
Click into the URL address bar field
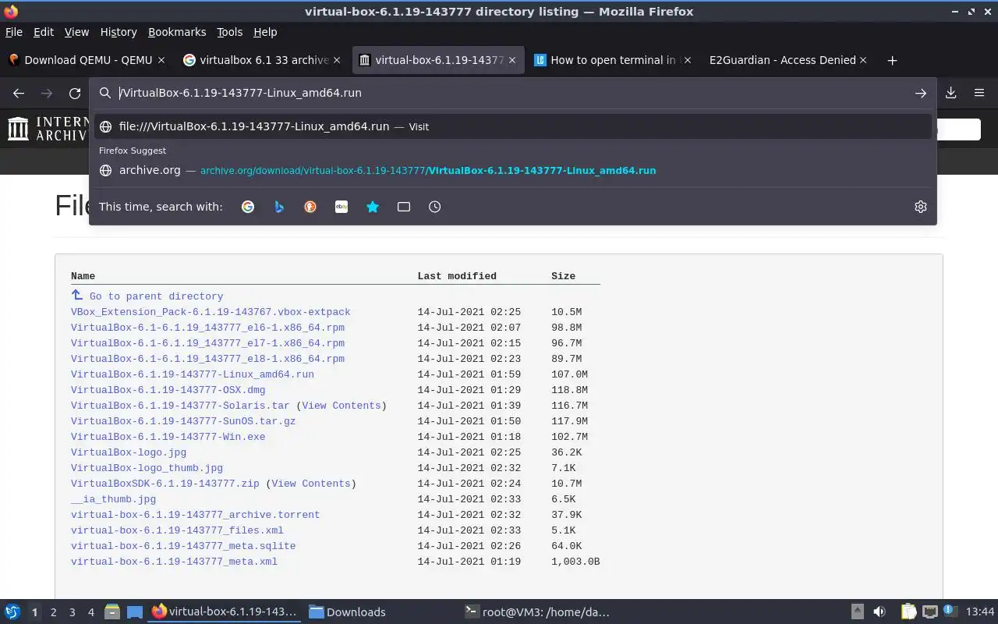coord(515,93)
